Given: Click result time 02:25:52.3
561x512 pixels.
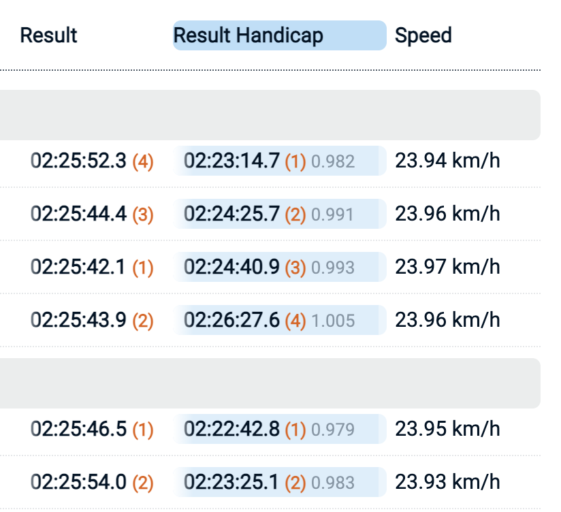Looking at the screenshot, I should point(78,161).
